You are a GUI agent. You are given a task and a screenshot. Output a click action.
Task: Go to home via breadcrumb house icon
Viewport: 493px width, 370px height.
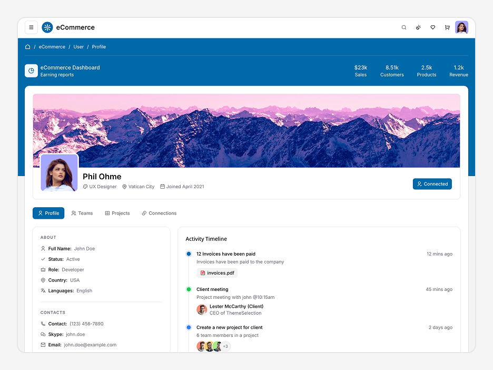pos(28,46)
